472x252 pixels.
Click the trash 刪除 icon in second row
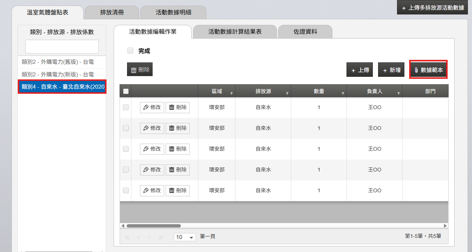pos(178,128)
